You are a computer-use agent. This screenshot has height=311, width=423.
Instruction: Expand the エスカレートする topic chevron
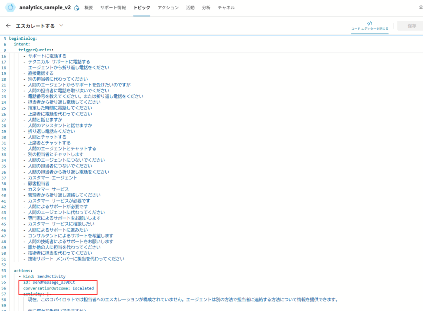[61, 25]
